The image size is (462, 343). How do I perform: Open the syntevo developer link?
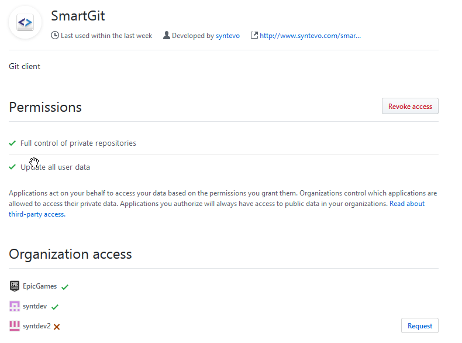click(227, 36)
